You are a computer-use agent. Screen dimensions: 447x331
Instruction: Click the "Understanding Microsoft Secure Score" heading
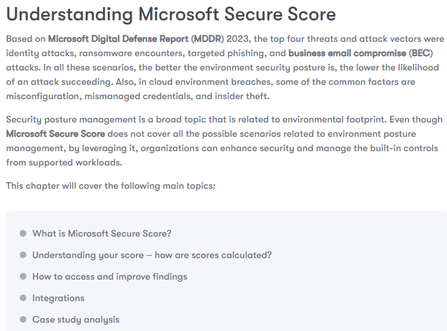pyautogui.click(x=171, y=14)
